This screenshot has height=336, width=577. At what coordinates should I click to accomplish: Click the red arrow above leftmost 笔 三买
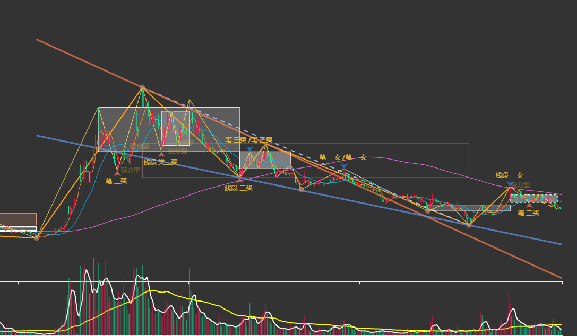point(117,173)
